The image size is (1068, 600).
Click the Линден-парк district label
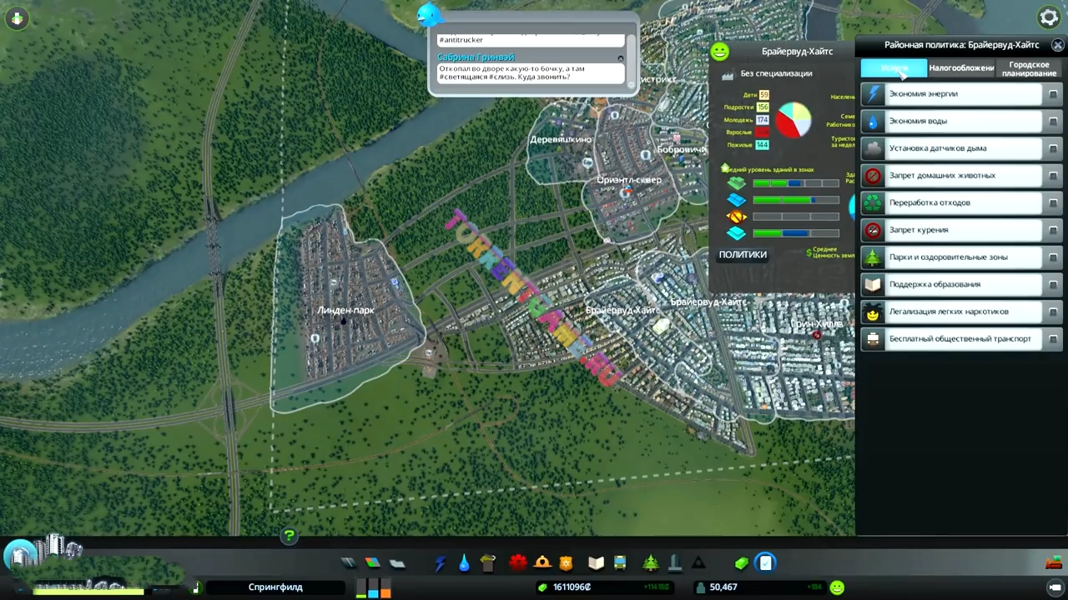345,310
